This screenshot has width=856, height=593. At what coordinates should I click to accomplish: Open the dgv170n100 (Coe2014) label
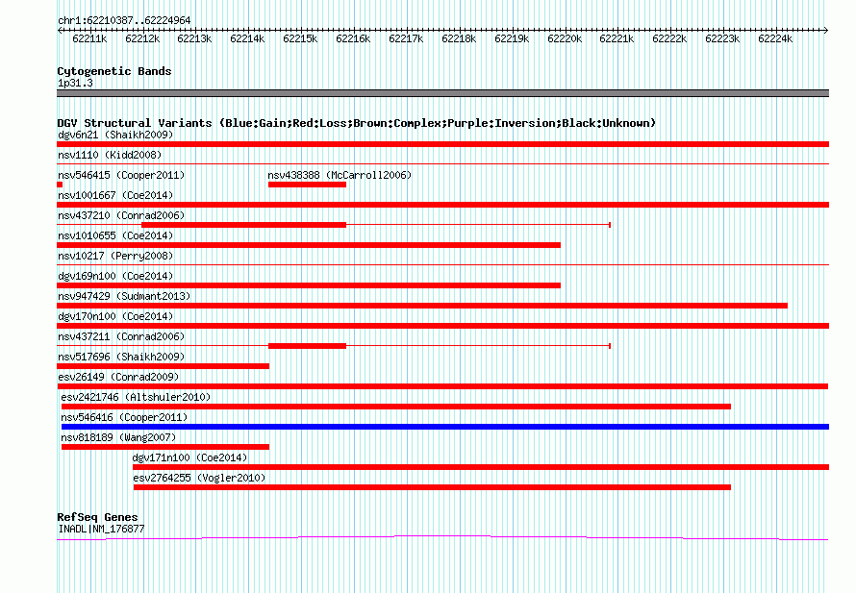[x=115, y=316]
